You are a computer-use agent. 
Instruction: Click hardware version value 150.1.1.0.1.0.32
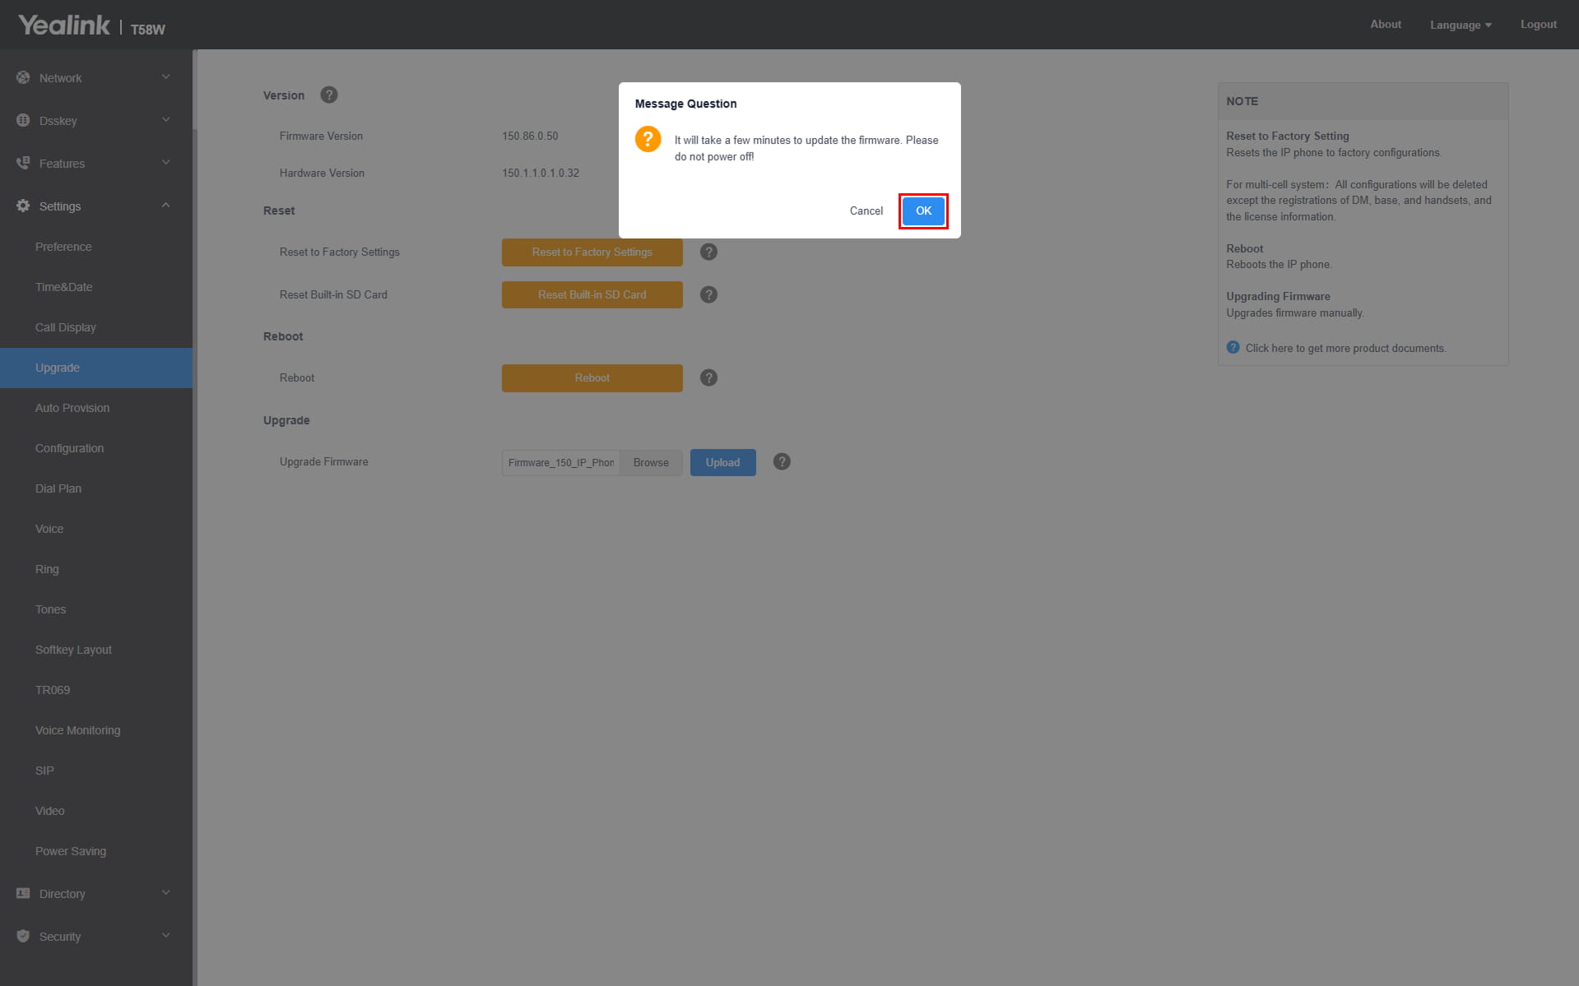[x=541, y=173]
